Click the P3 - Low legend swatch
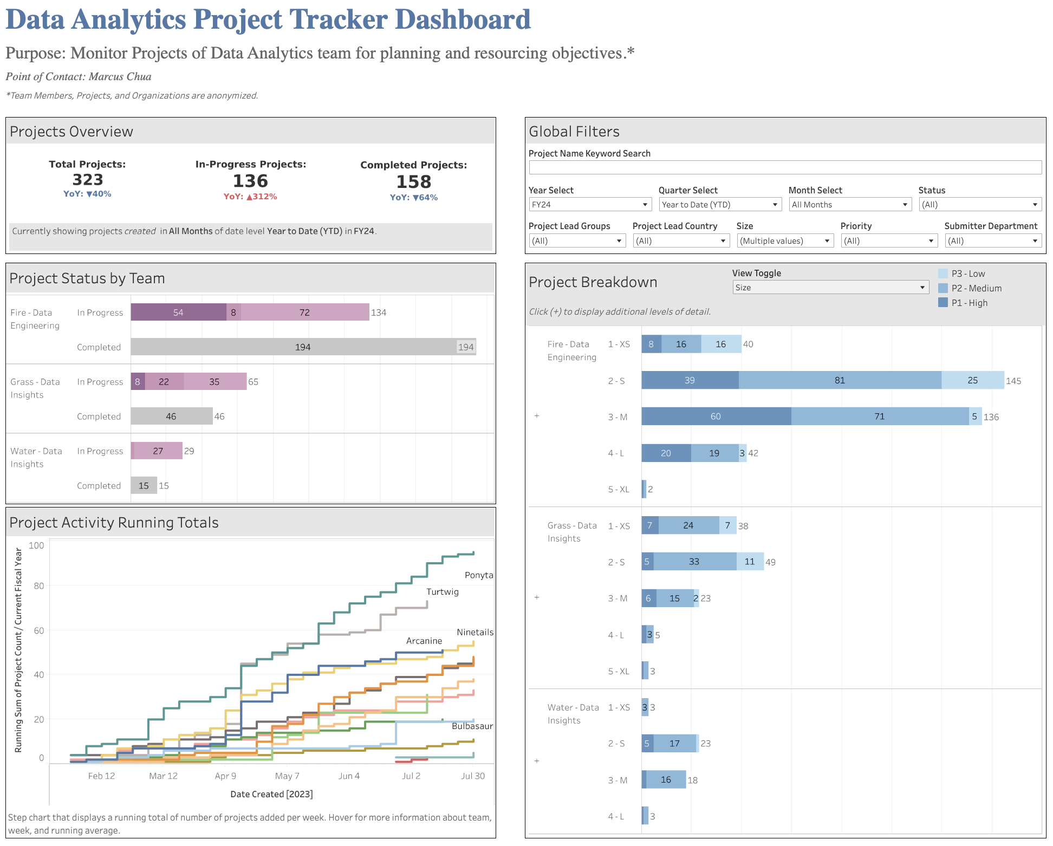1053x846 pixels. (x=943, y=274)
